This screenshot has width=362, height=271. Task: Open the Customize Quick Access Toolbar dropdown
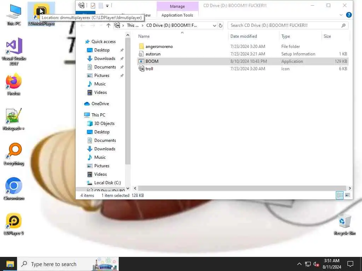(x=107, y=6)
